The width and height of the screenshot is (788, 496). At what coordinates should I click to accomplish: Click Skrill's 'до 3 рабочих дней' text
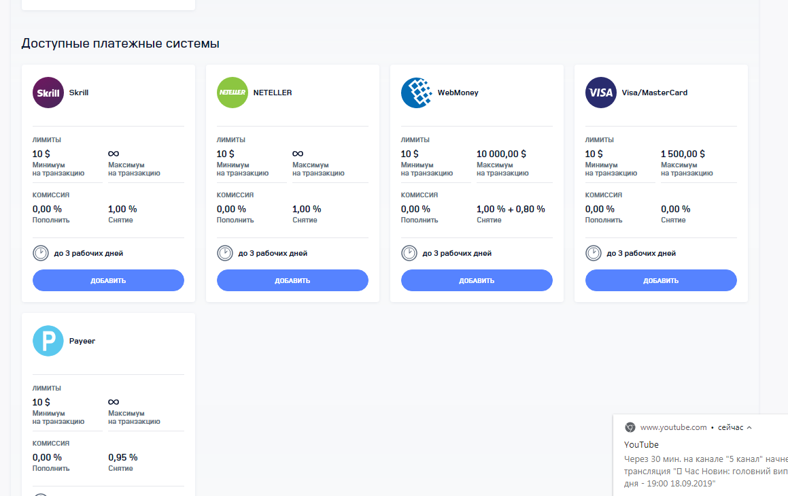[x=88, y=253]
